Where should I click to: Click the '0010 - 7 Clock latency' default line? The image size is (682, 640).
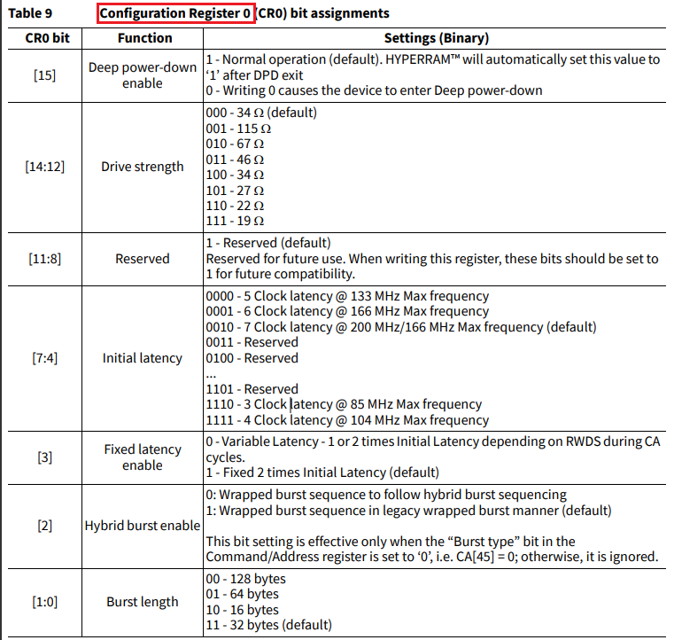point(401,327)
